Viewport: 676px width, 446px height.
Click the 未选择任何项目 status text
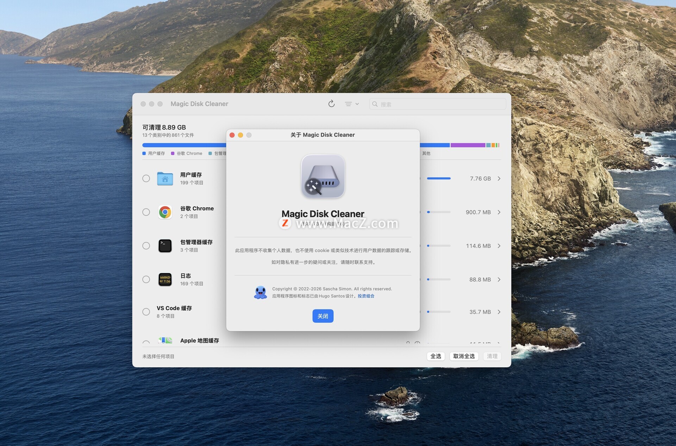pos(158,356)
